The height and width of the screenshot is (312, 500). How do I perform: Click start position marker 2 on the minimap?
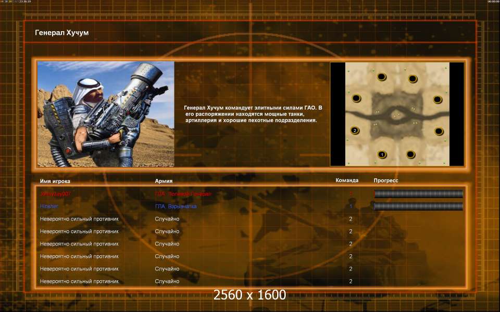click(x=355, y=131)
